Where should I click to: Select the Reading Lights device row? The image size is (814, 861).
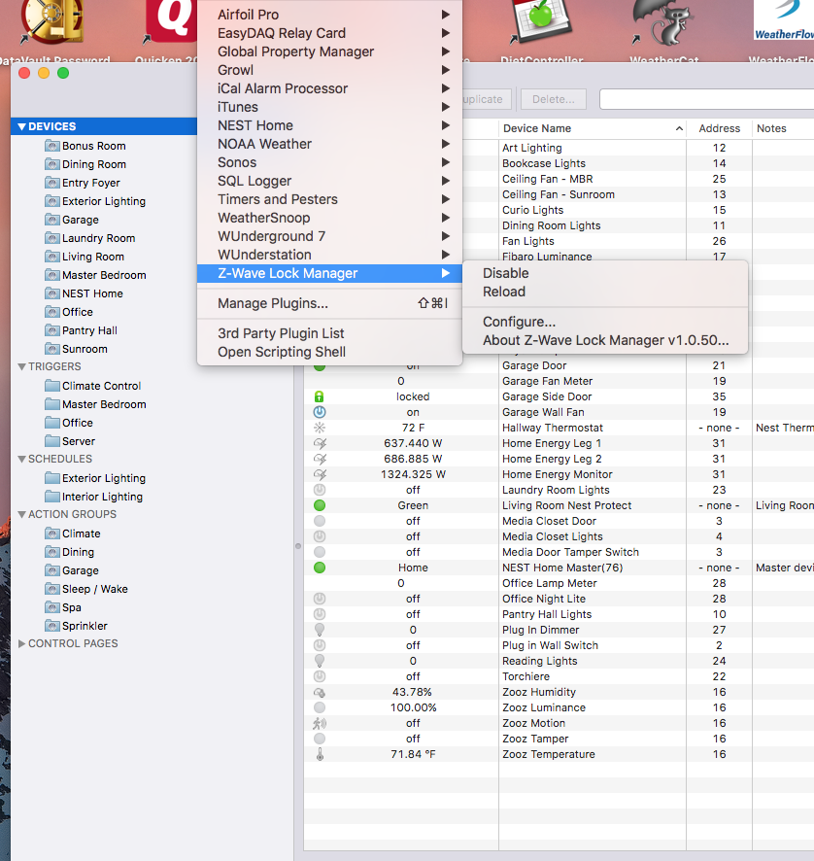[559, 661]
